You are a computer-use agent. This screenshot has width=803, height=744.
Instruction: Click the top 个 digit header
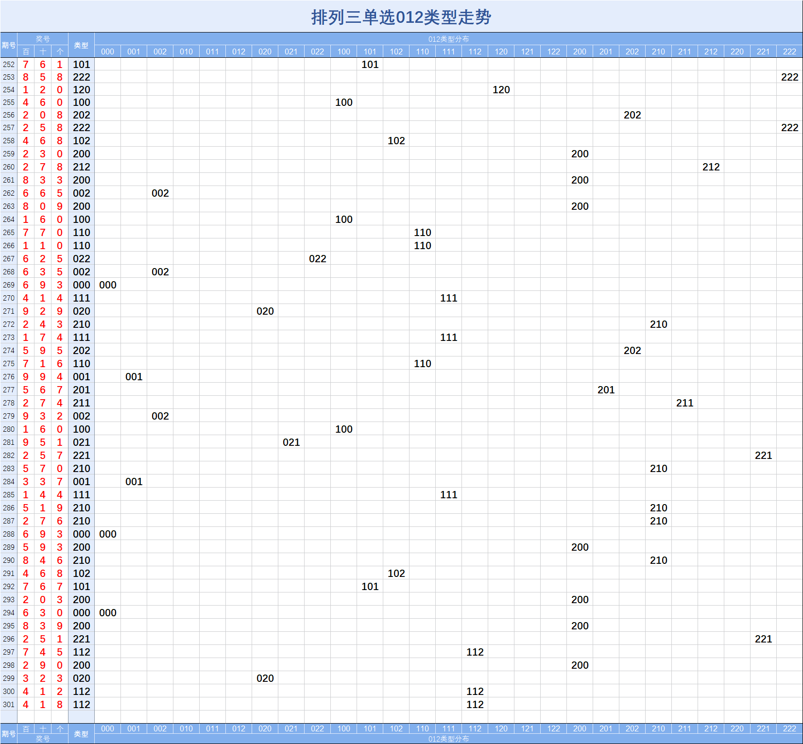tap(60, 51)
